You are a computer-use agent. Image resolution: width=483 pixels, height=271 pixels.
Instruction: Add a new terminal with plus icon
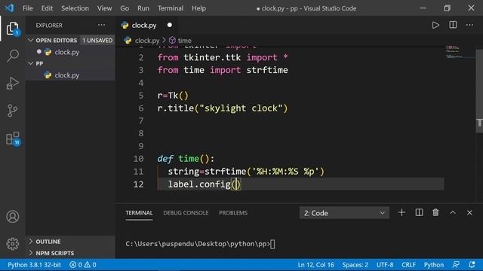pyautogui.click(x=401, y=212)
